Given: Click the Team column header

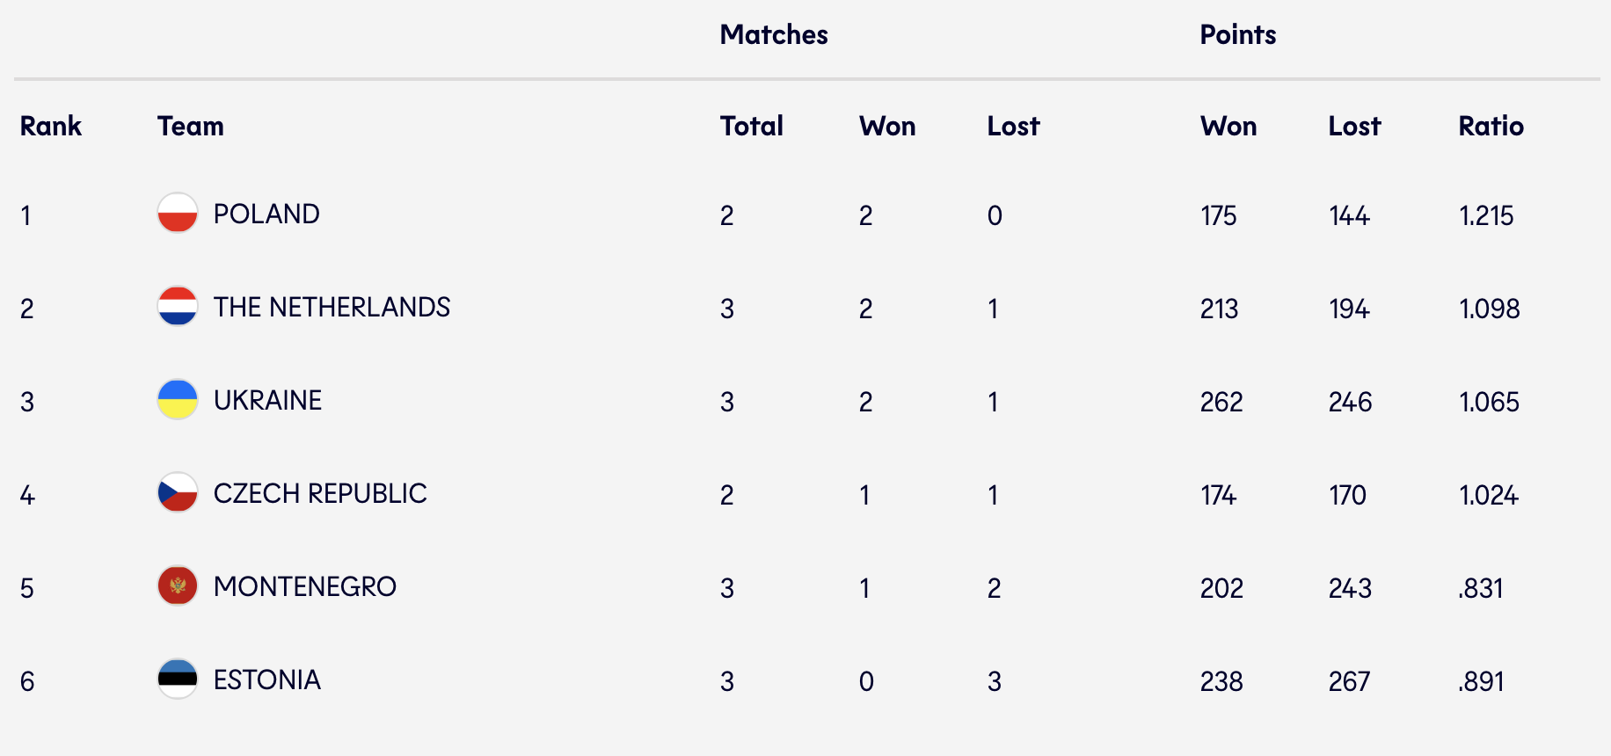Looking at the screenshot, I should click(191, 127).
